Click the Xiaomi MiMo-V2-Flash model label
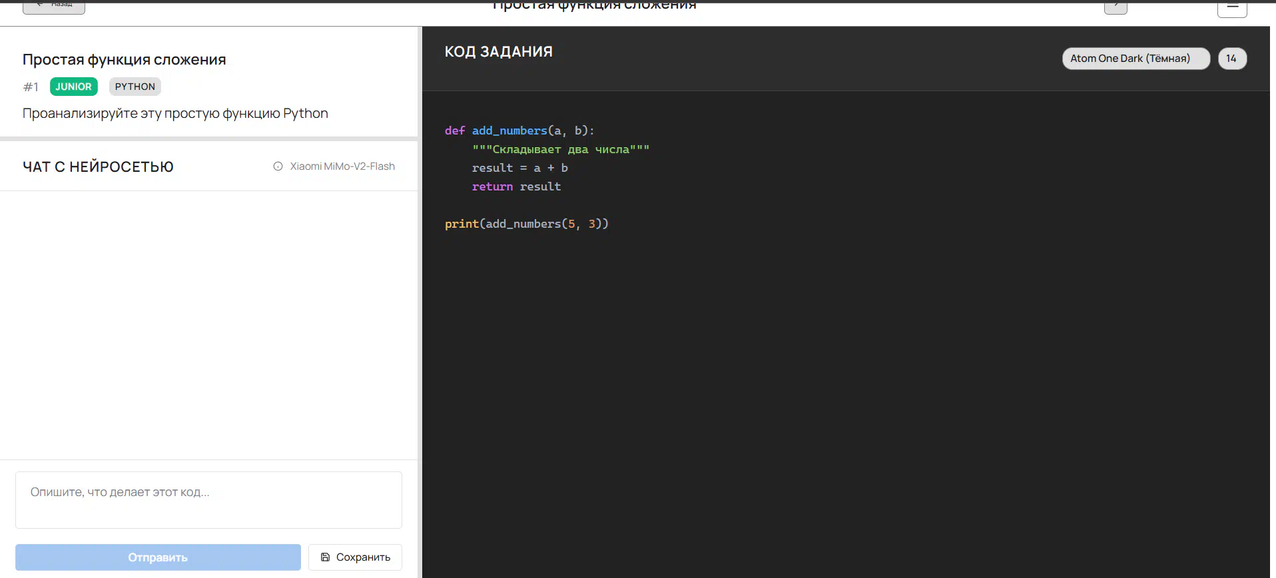The width and height of the screenshot is (1276, 578). [342, 166]
